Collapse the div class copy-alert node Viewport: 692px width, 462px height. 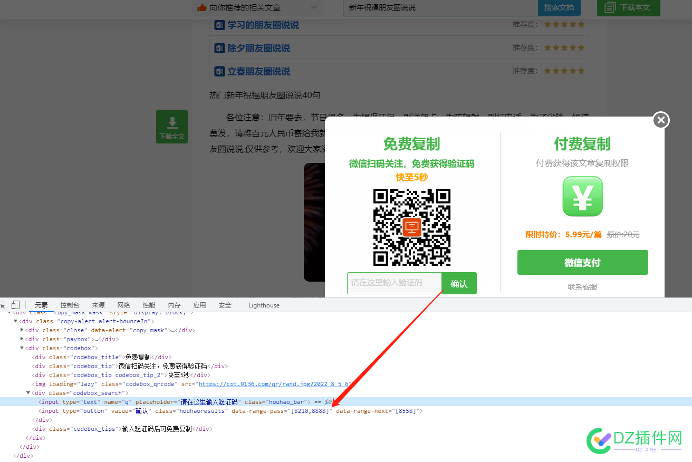pyautogui.click(x=15, y=321)
